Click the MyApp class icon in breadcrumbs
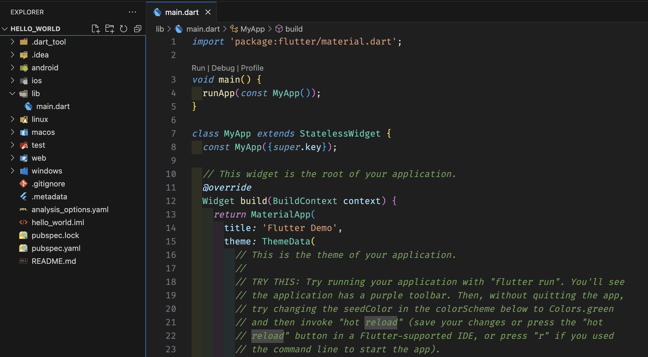This screenshot has height=357, width=648. coord(234,29)
